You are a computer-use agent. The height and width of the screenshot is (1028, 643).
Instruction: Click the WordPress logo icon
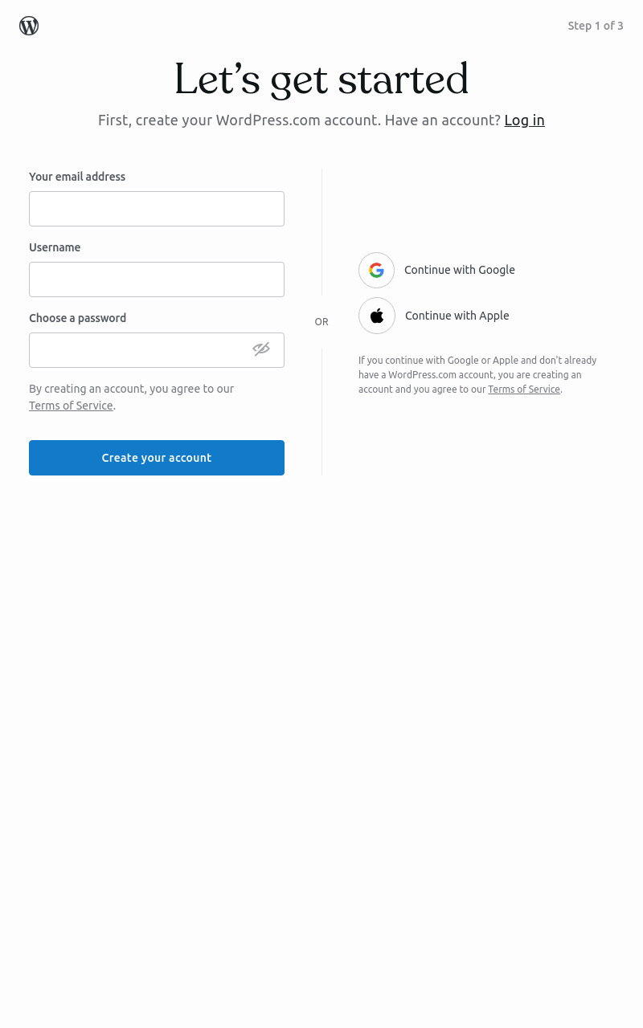point(29,26)
